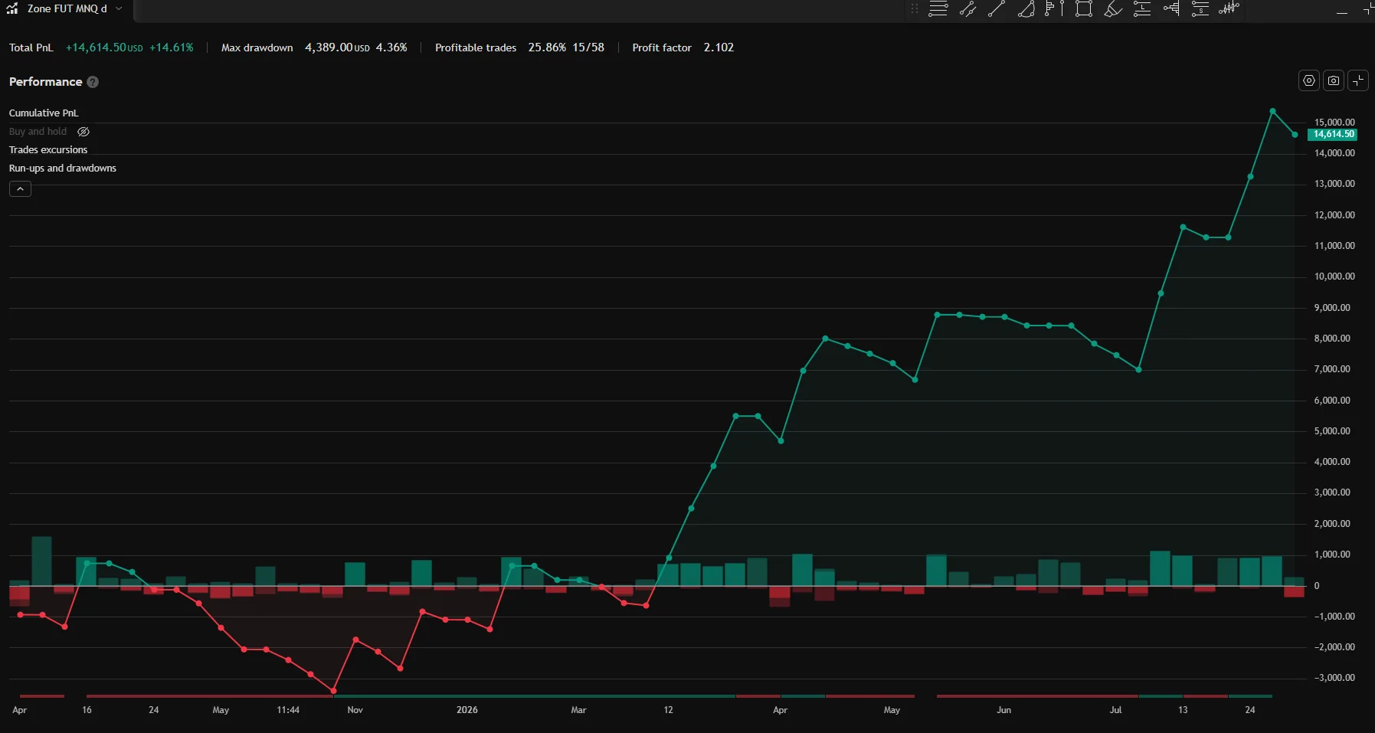Click the Total PnL label
This screenshot has height=733, width=1375.
pyautogui.click(x=31, y=47)
